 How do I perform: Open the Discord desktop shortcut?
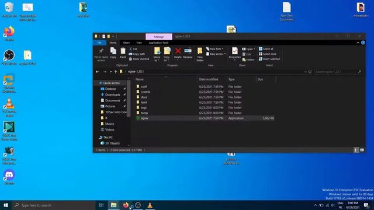click(9, 177)
